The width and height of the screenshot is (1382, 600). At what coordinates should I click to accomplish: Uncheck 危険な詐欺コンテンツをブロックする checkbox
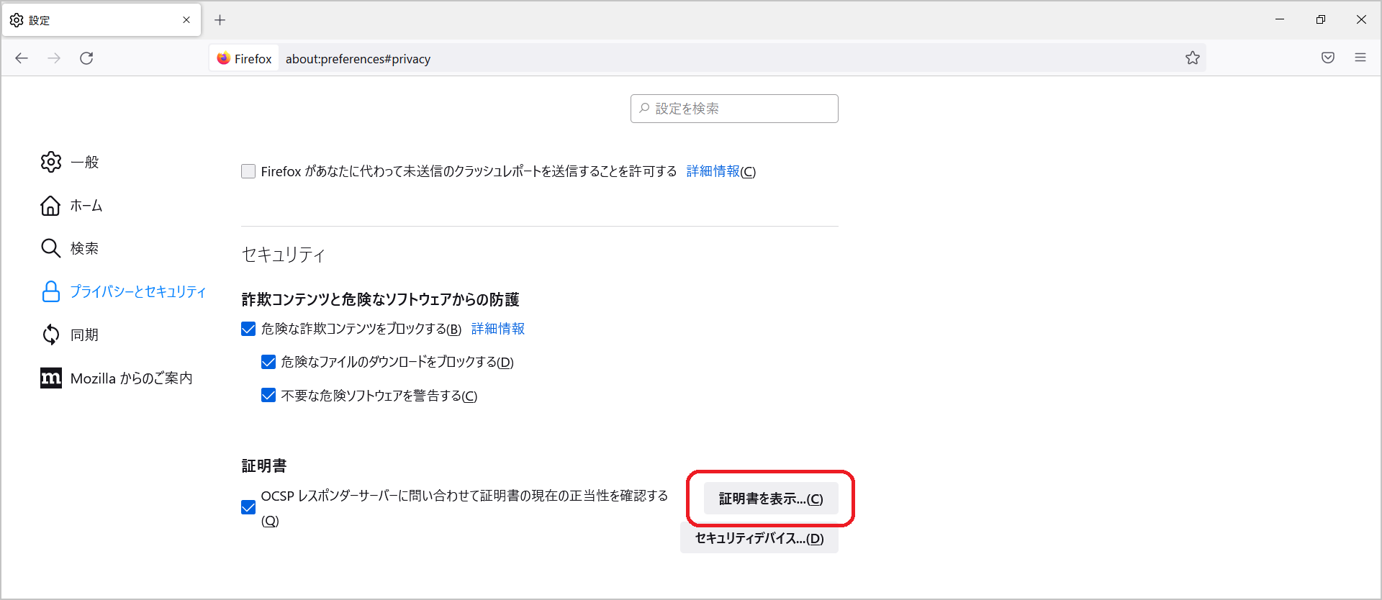coord(248,329)
